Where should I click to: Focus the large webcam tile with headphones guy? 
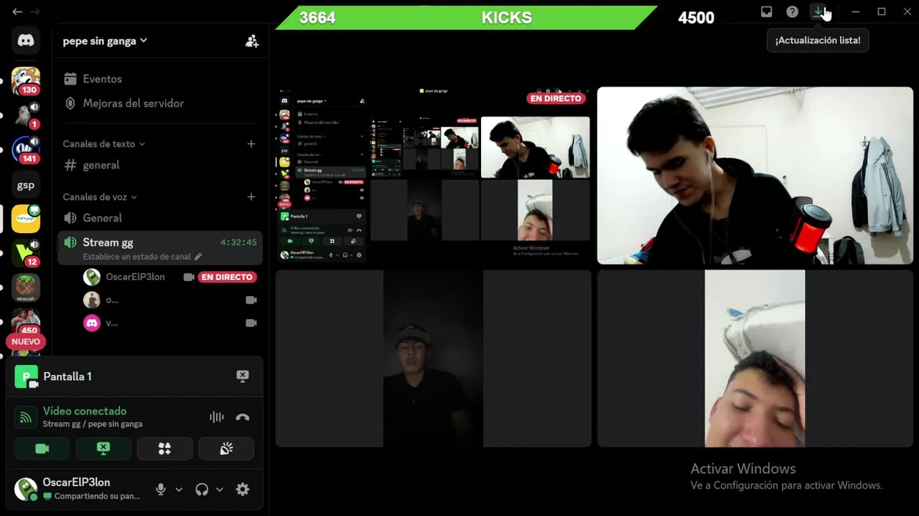[755, 176]
